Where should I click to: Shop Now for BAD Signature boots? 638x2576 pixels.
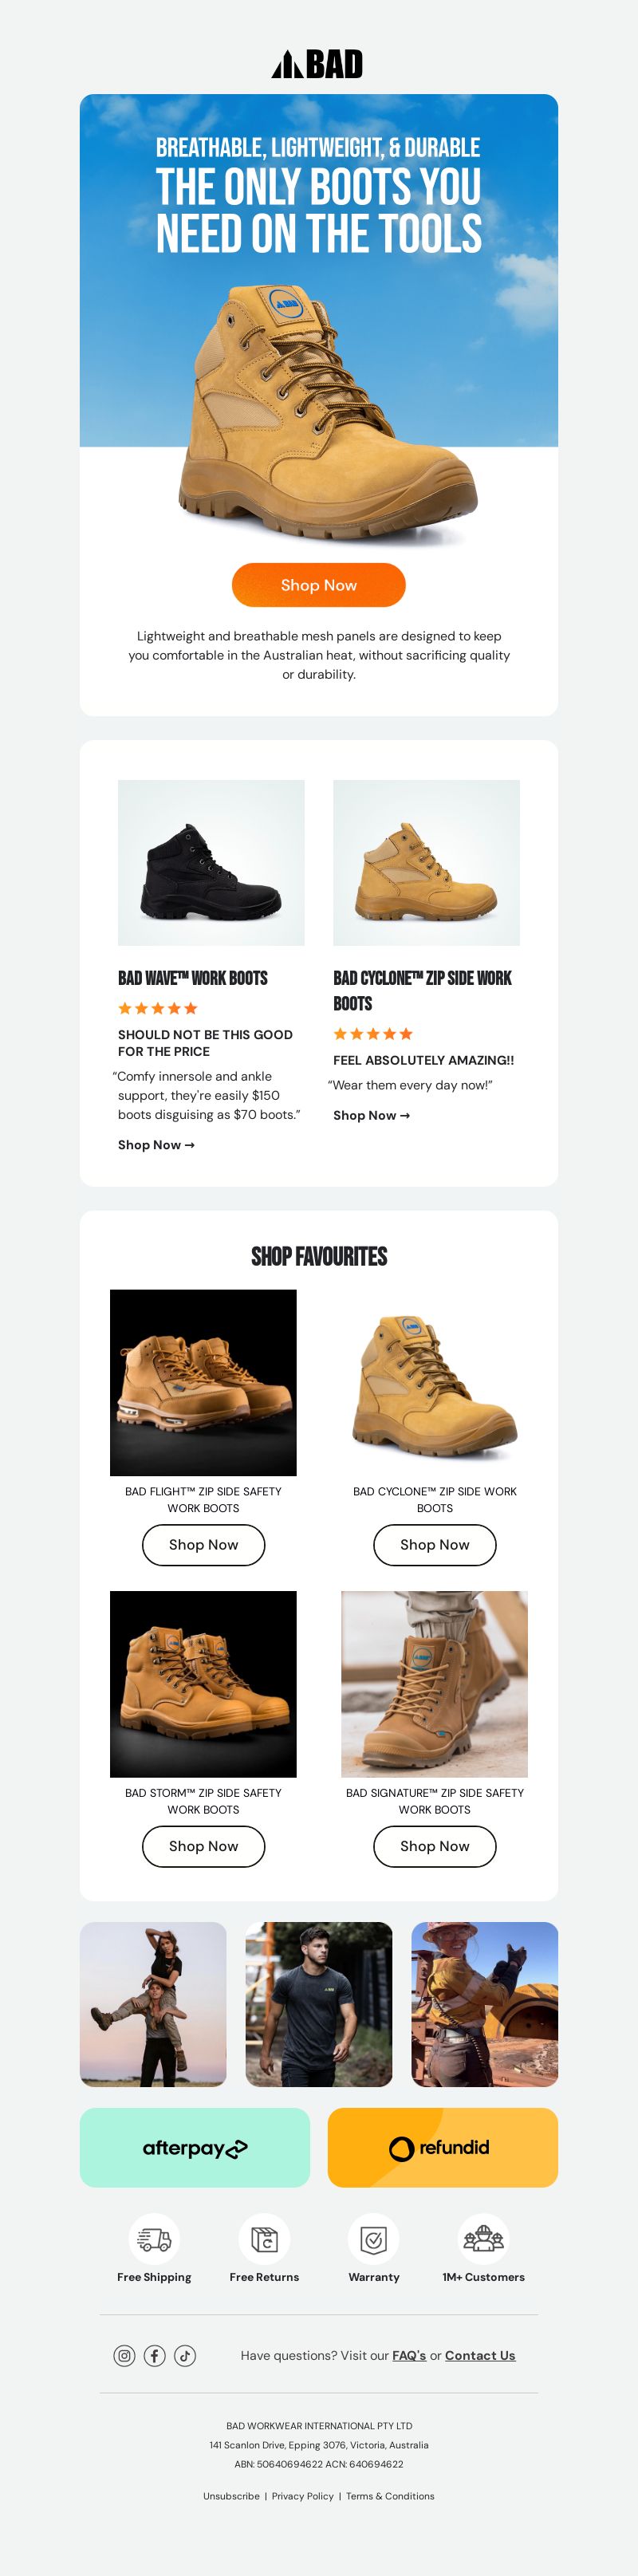435,1846
